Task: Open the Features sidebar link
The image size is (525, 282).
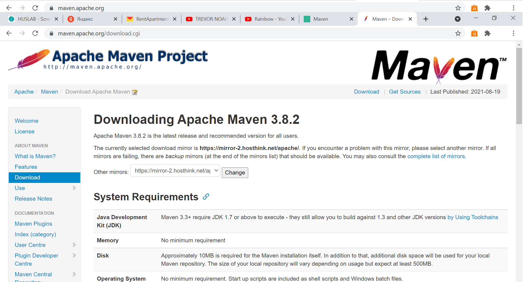Action: pos(26,167)
